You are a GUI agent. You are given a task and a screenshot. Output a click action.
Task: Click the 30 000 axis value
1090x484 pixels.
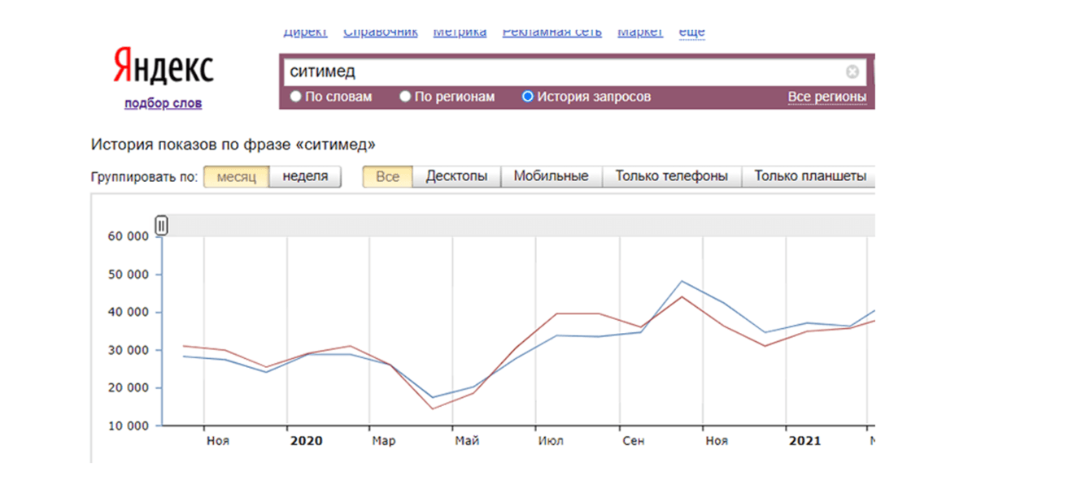[x=129, y=350]
